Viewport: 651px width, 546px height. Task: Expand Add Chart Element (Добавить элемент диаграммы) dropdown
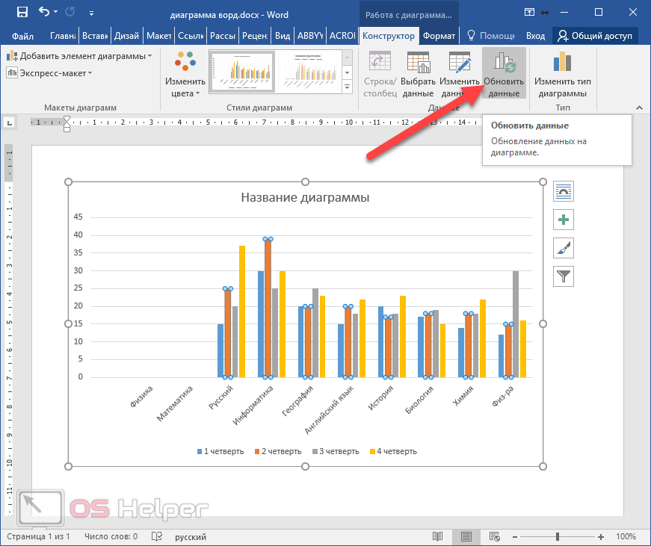point(80,56)
